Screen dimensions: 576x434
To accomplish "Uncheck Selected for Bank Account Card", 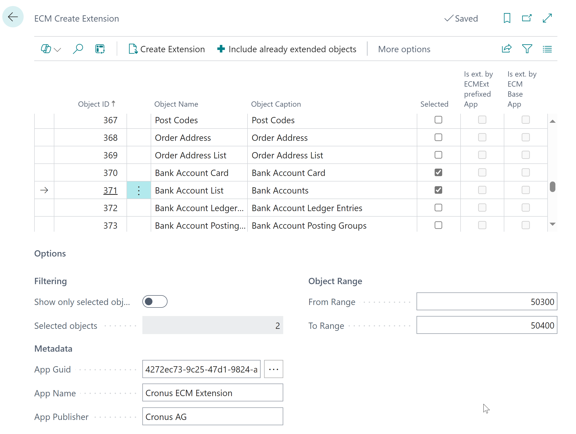I will click(438, 172).
